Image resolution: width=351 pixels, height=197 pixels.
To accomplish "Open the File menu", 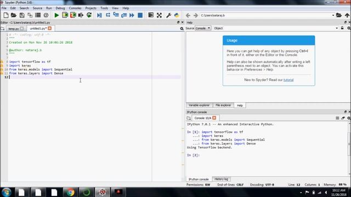I will pyautogui.click(x=4, y=8).
